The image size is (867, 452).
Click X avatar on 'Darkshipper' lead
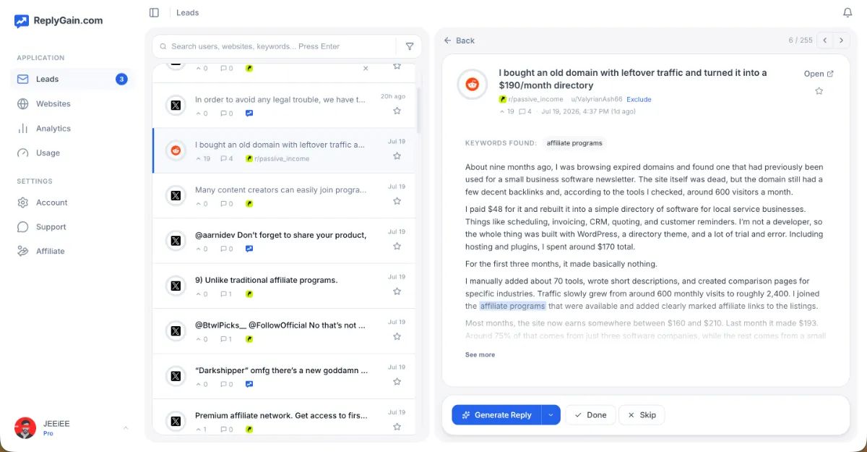[176, 376]
